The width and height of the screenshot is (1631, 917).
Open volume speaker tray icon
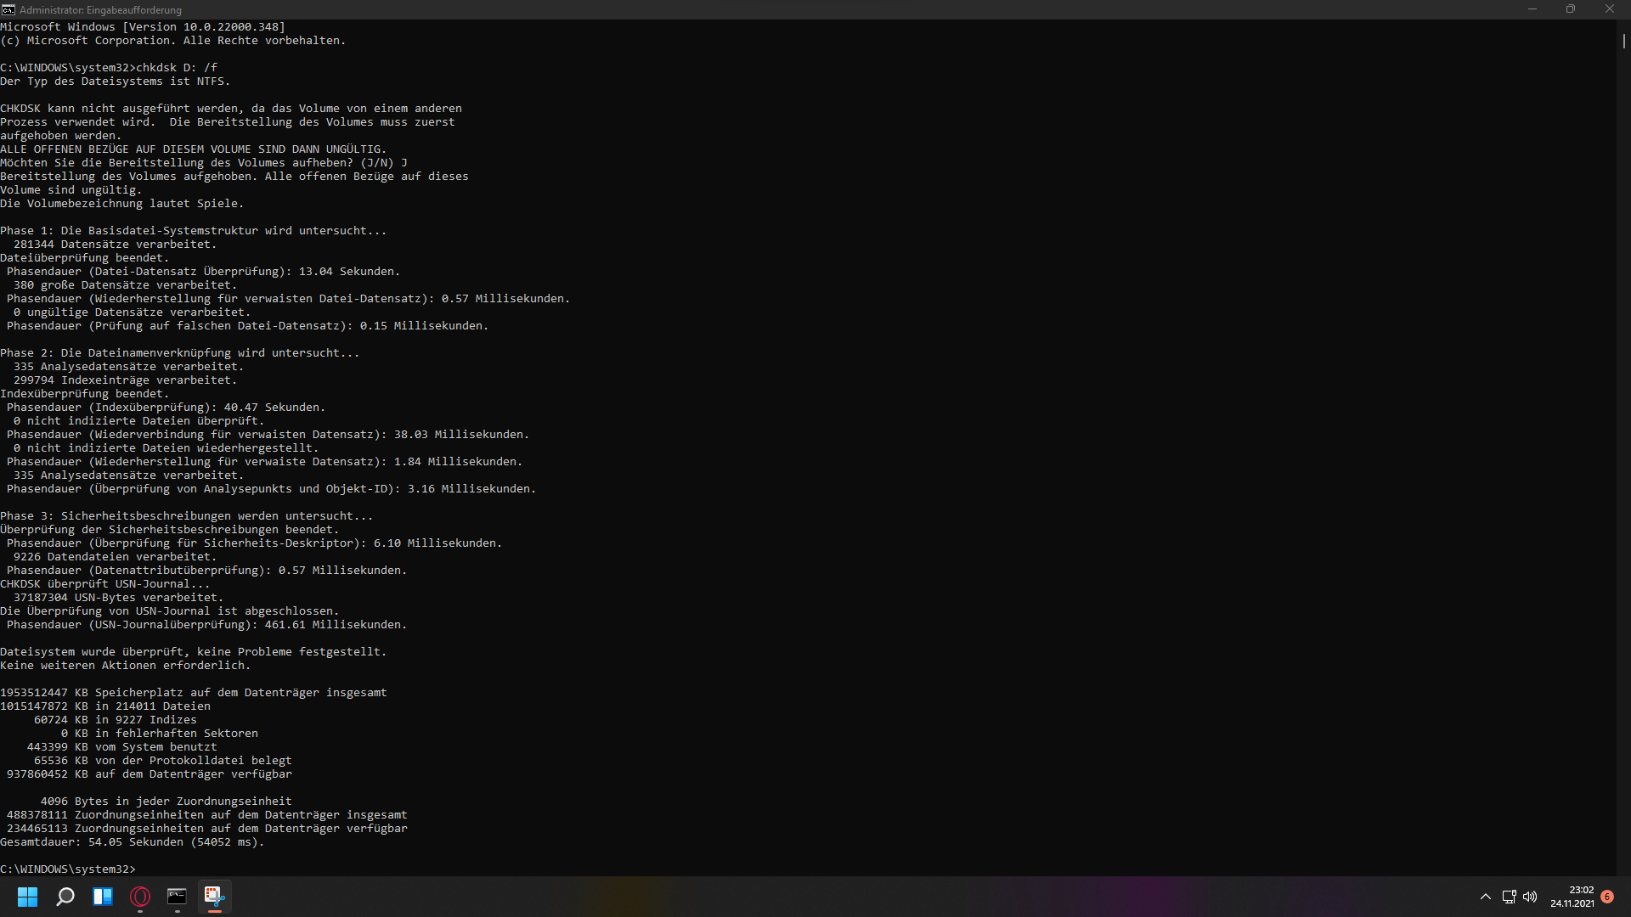[1530, 897]
